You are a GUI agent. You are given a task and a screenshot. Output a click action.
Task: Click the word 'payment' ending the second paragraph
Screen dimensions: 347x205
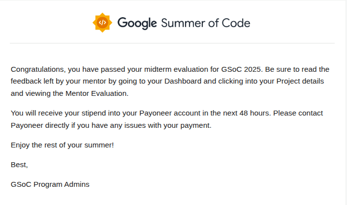click(195, 125)
